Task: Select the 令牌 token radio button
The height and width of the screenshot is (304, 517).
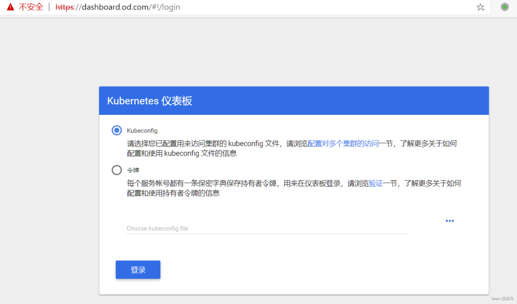Action: (x=116, y=170)
